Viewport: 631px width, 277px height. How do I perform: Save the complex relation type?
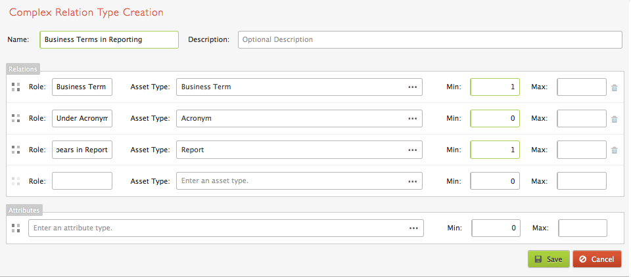click(x=548, y=259)
